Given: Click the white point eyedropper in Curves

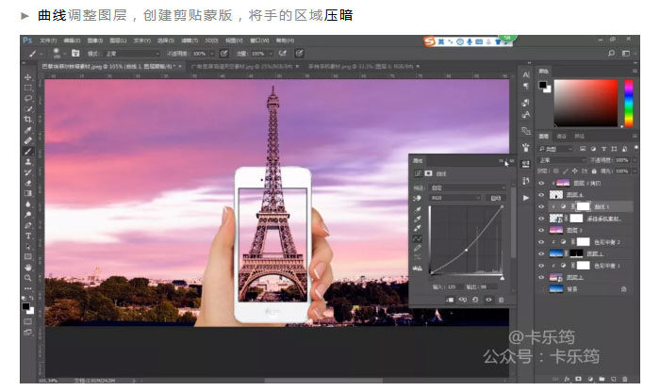Looking at the screenshot, I should click(x=418, y=228).
